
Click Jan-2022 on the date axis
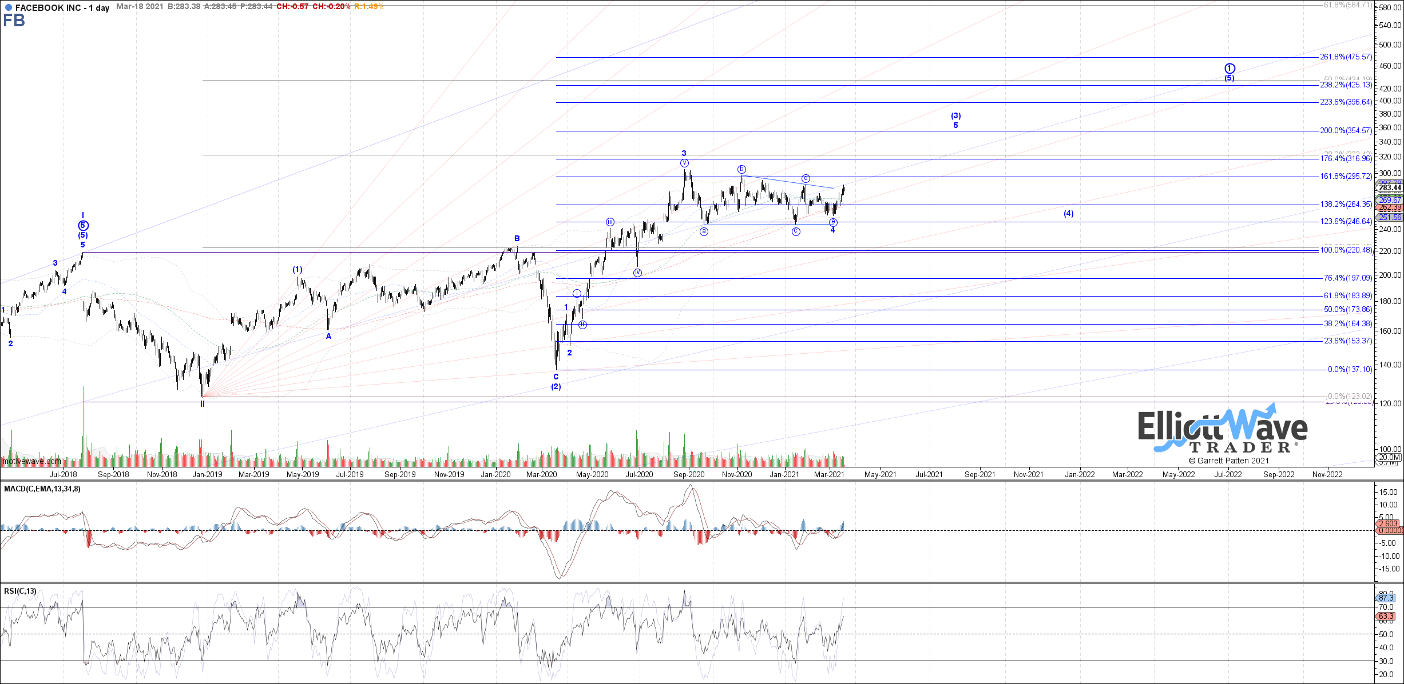point(1080,474)
